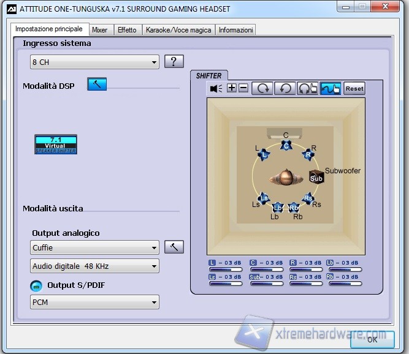
Task: Adjust the Sub channel dB slider
Action: coord(266,284)
